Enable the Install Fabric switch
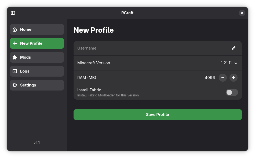Image resolution: width=255 pixels, height=158 pixels. point(232,92)
